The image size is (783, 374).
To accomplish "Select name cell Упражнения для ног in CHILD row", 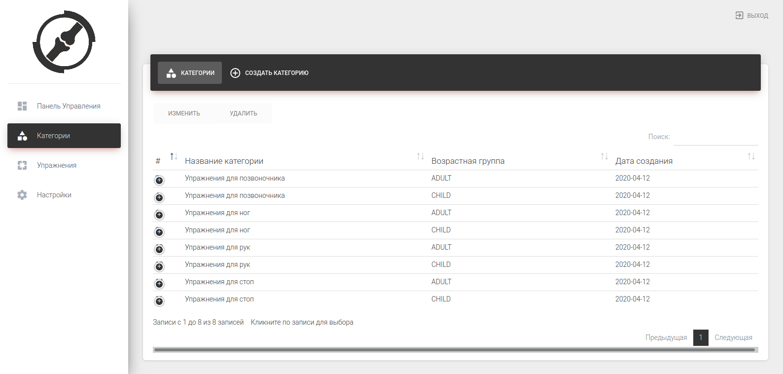I will 217,230.
